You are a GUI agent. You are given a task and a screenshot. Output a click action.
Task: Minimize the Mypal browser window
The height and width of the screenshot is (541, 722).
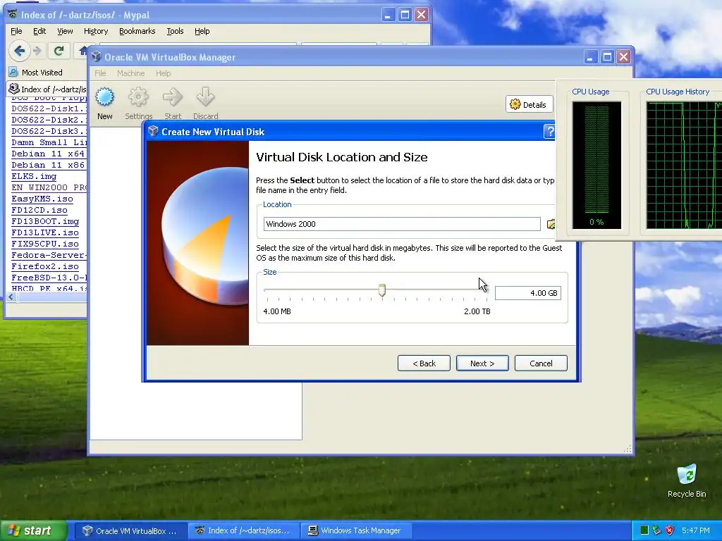coord(388,15)
